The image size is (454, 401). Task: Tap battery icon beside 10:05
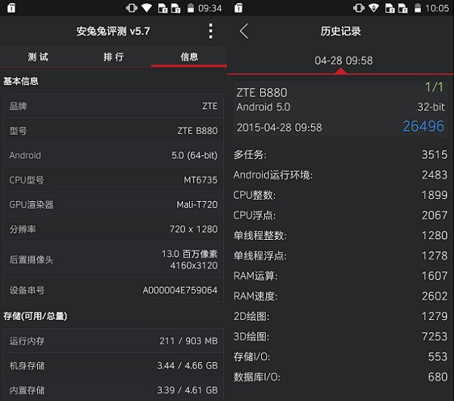(x=418, y=8)
